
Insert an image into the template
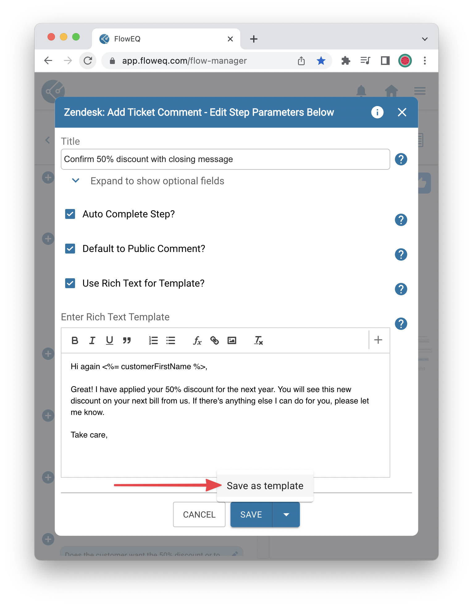(232, 340)
